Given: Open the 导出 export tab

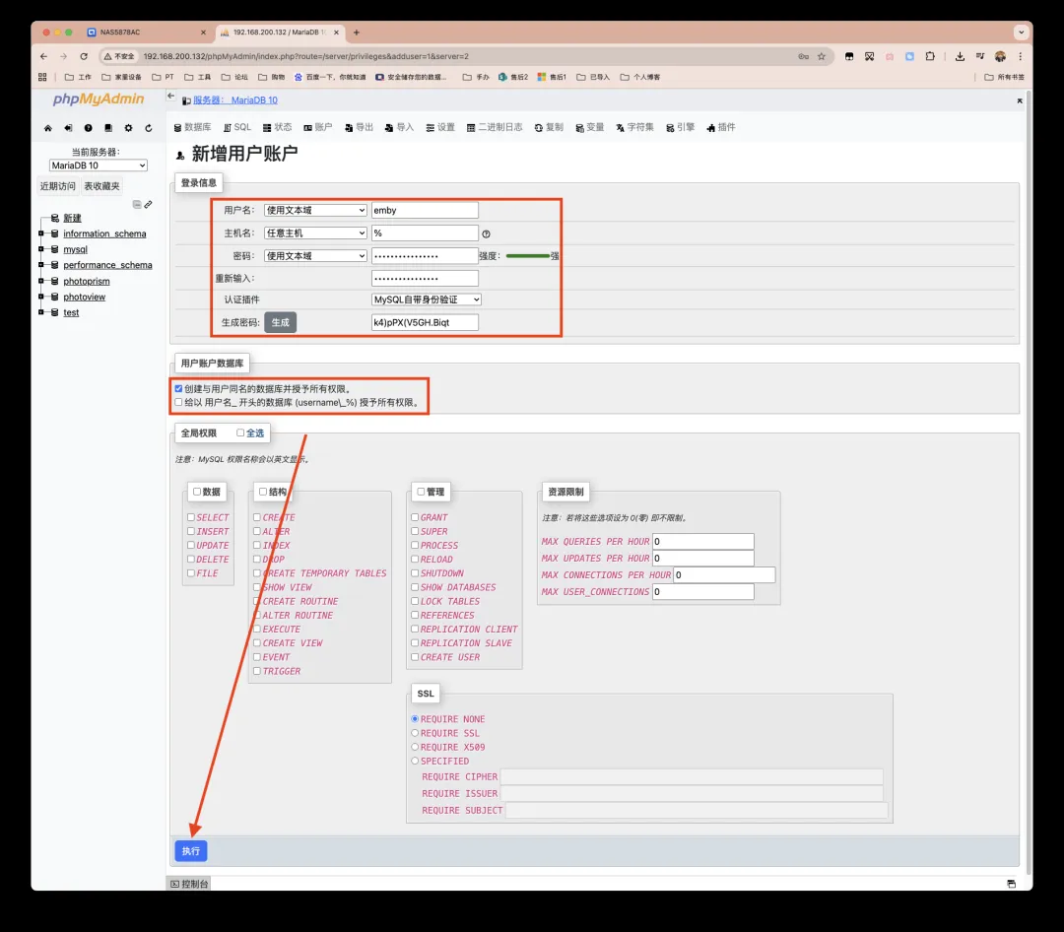Looking at the screenshot, I should [360, 127].
